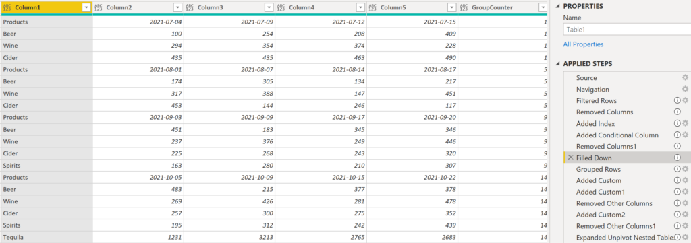Click the data type icon of Column3
The image size is (691, 243).
[x=190, y=7]
